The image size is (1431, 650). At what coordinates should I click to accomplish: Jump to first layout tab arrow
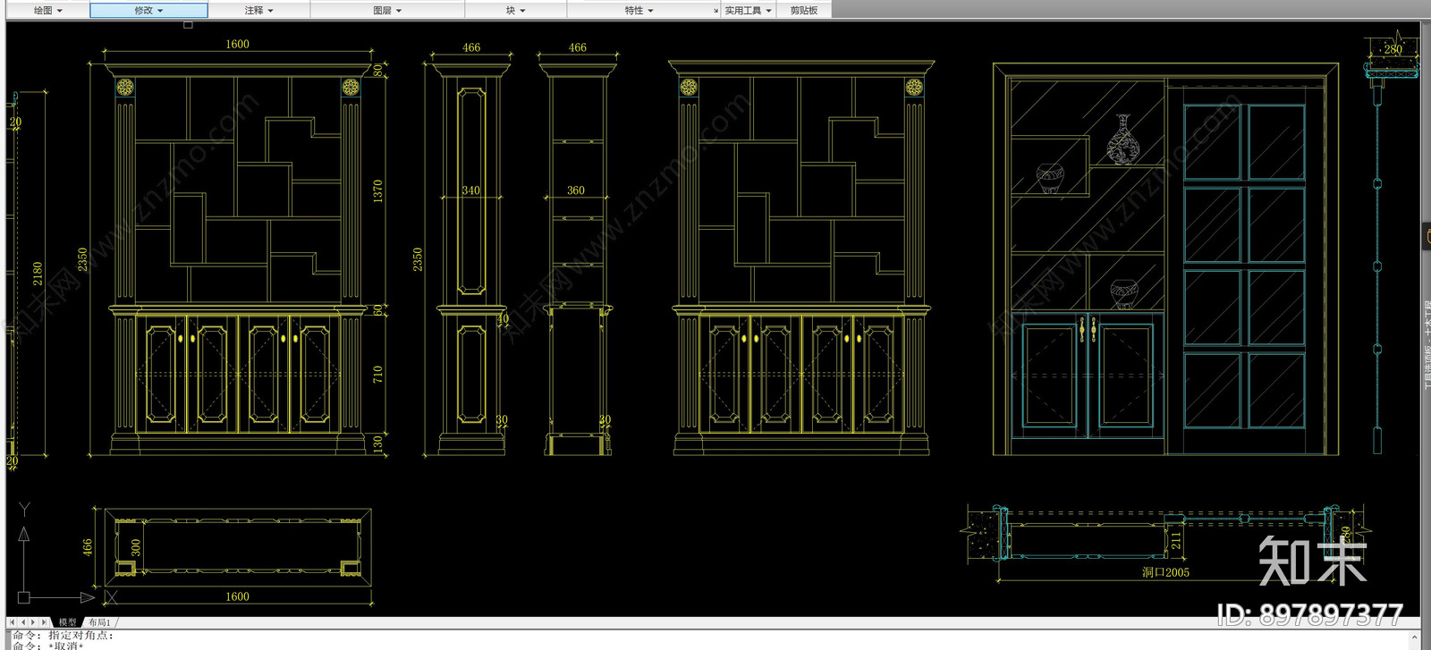coord(13,621)
